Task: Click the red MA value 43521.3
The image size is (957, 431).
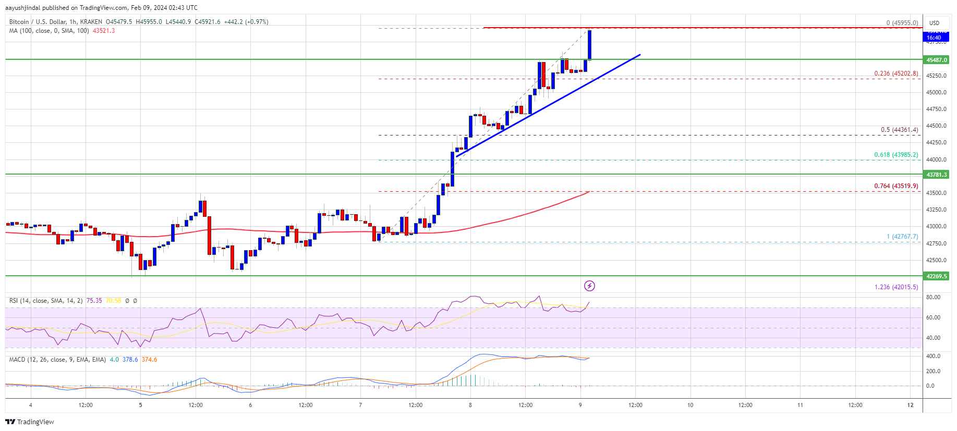Action: tap(104, 31)
